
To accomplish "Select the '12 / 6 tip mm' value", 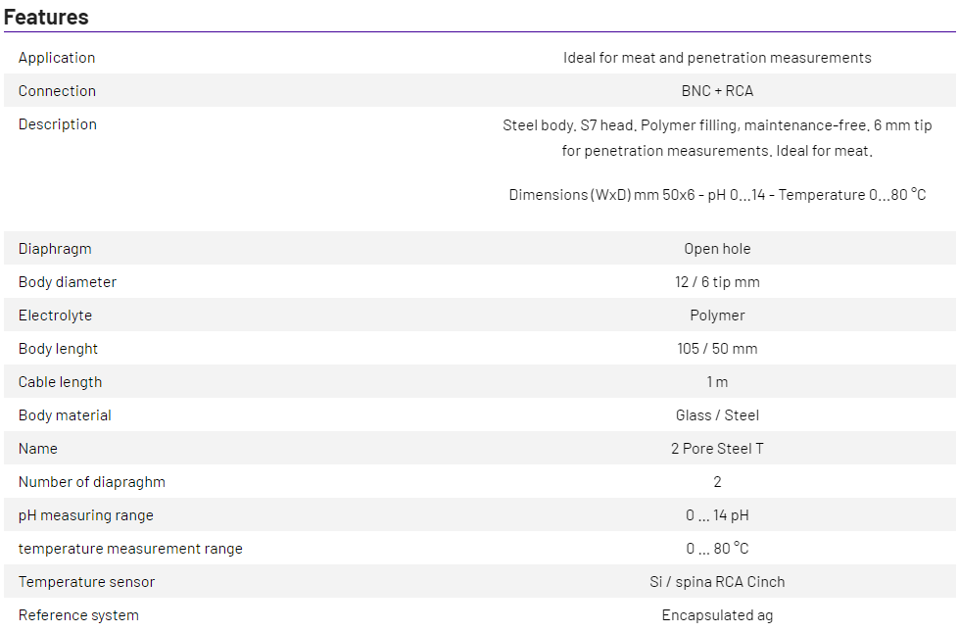I will (717, 282).
